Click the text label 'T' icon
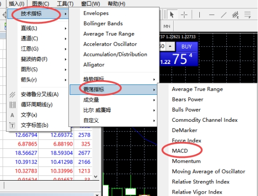258x196 pixels. pos(12,125)
